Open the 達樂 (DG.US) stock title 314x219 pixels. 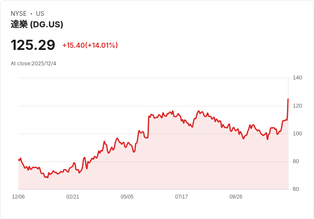(37, 24)
